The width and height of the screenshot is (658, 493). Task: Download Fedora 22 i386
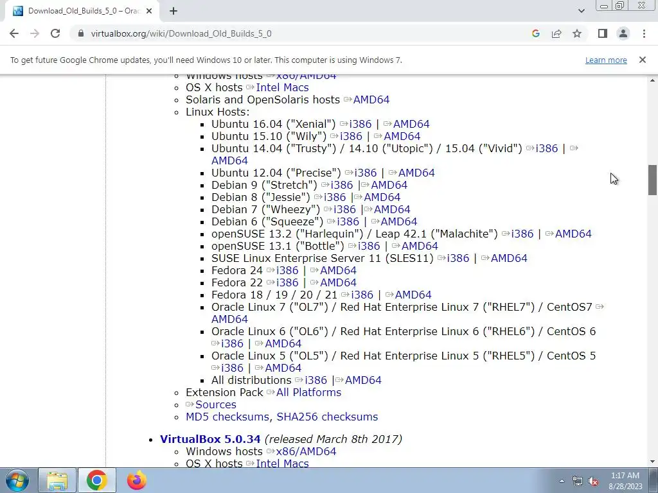(287, 282)
